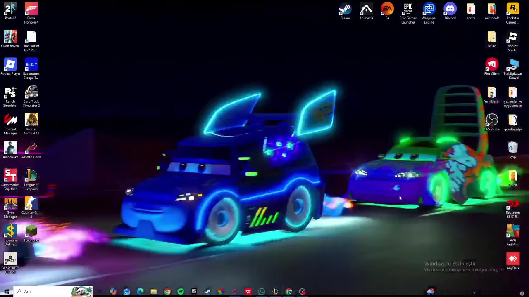Open the Ranch Simulator shortcut
The width and height of the screenshot is (529, 297).
(x=10, y=97)
